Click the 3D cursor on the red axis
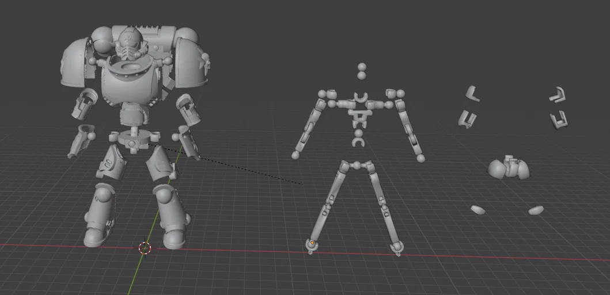This screenshot has width=610, height=295. click(145, 248)
